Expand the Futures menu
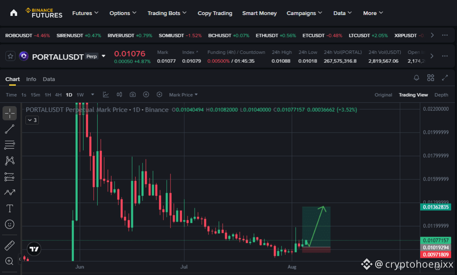 85,13
